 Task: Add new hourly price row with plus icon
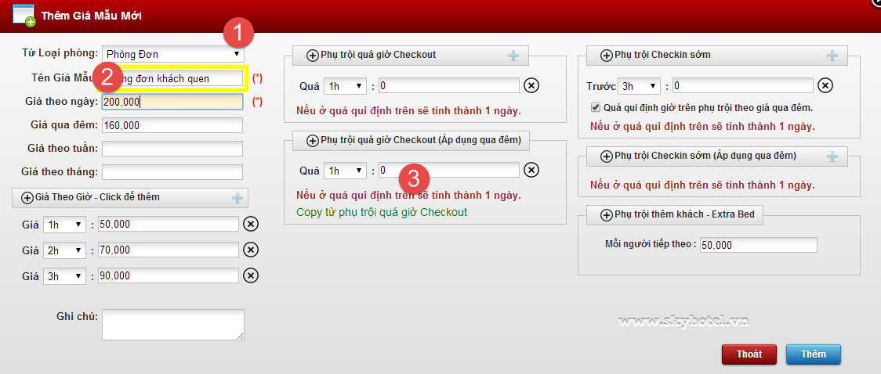click(x=237, y=198)
